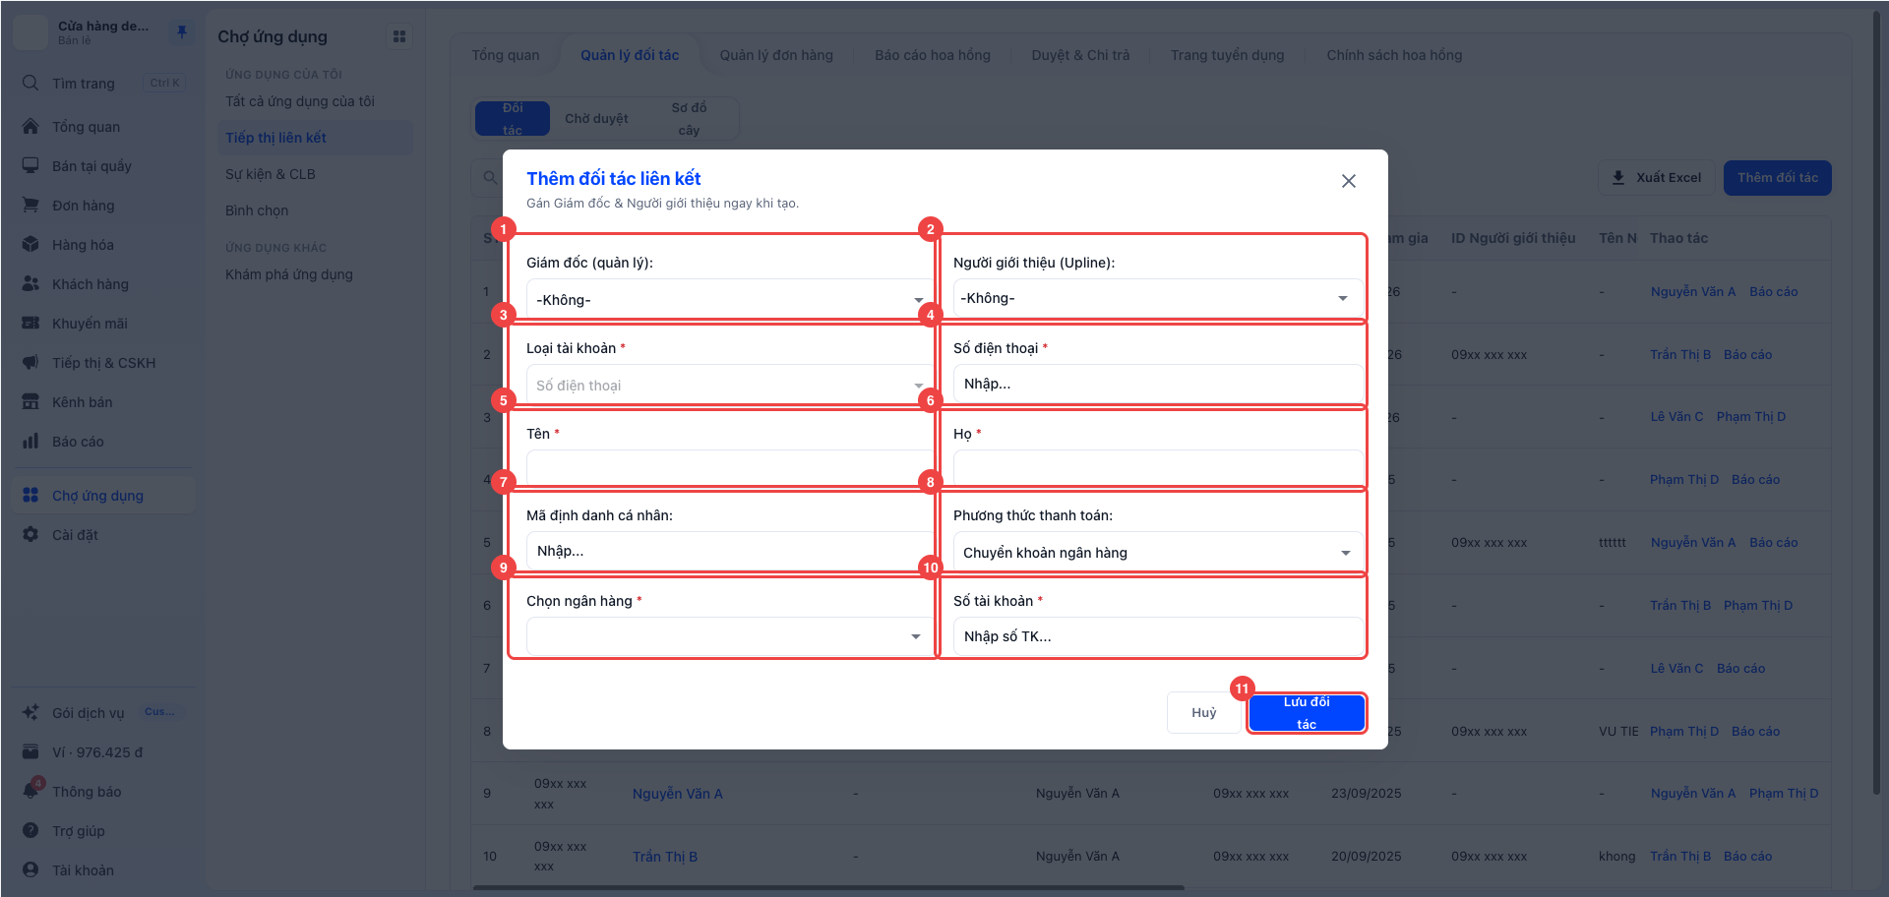Click the Họ input field
The width and height of the screenshot is (1889, 897).
click(x=1158, y=468)
